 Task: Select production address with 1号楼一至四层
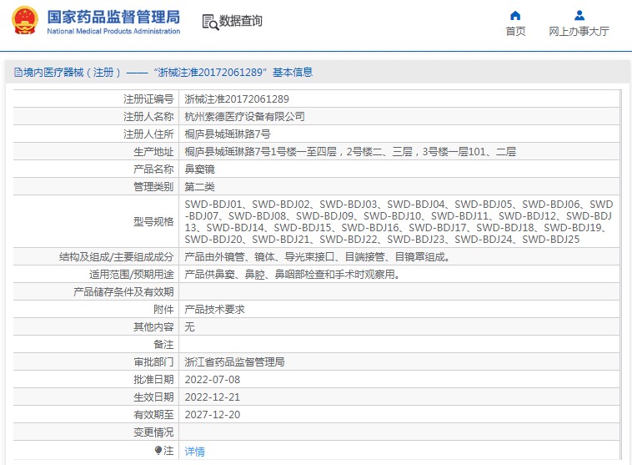point(350,152)
